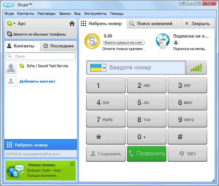Viewport: 219px width, 186px height.
Task: Click the small person icon under Подписки
Action: (x=176, y=42)
